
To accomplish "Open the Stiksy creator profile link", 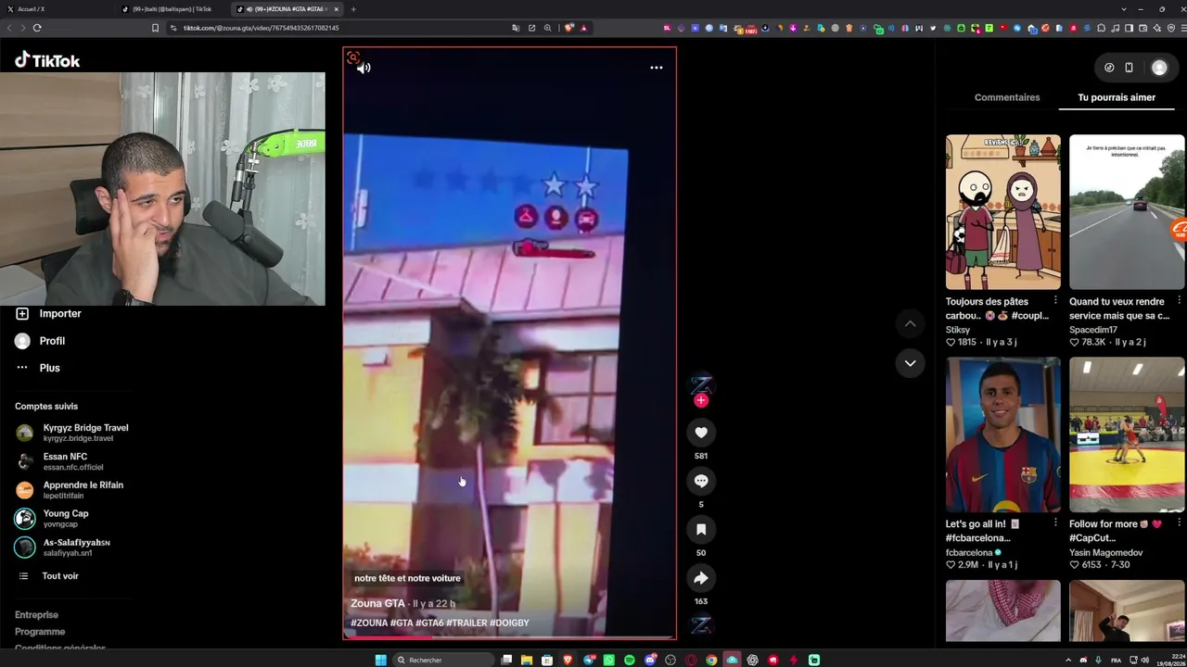I will point(958,330).
